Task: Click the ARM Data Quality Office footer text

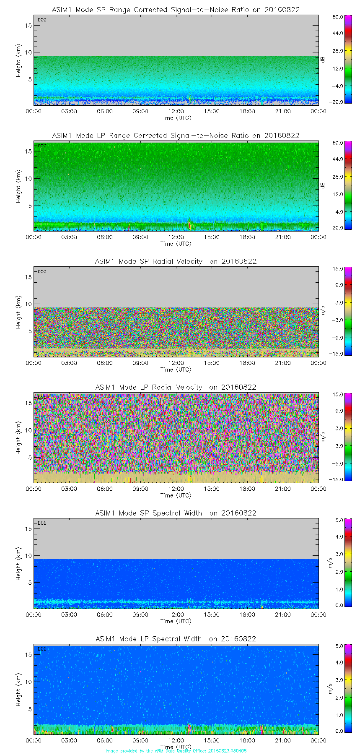Action: [176, 751]
